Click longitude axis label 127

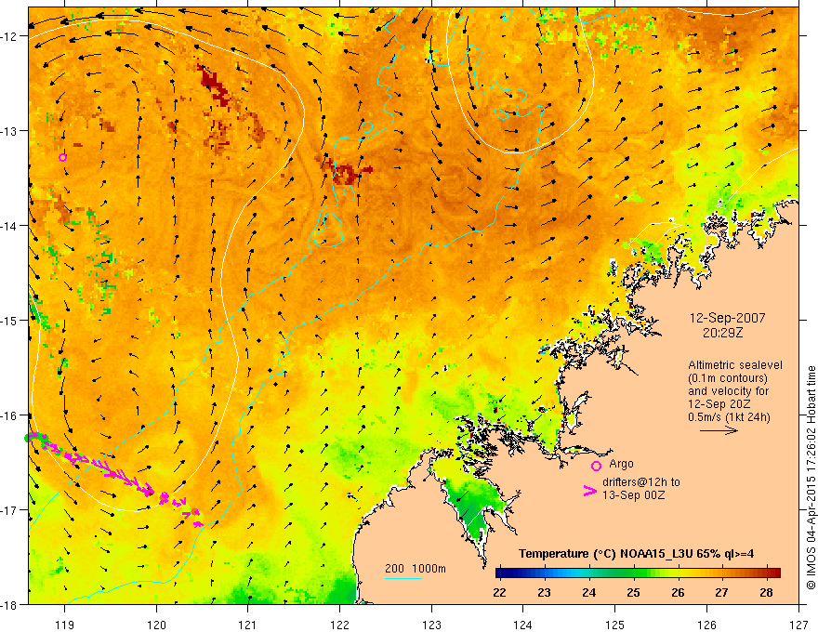click(x=798, y=625)
